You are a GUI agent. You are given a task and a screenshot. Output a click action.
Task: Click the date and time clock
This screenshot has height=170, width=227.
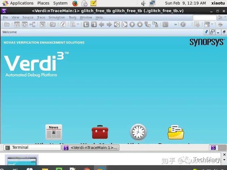pyautogui.click(x=185, y=3)
